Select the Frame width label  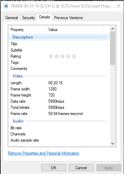[x=20, y=89]
